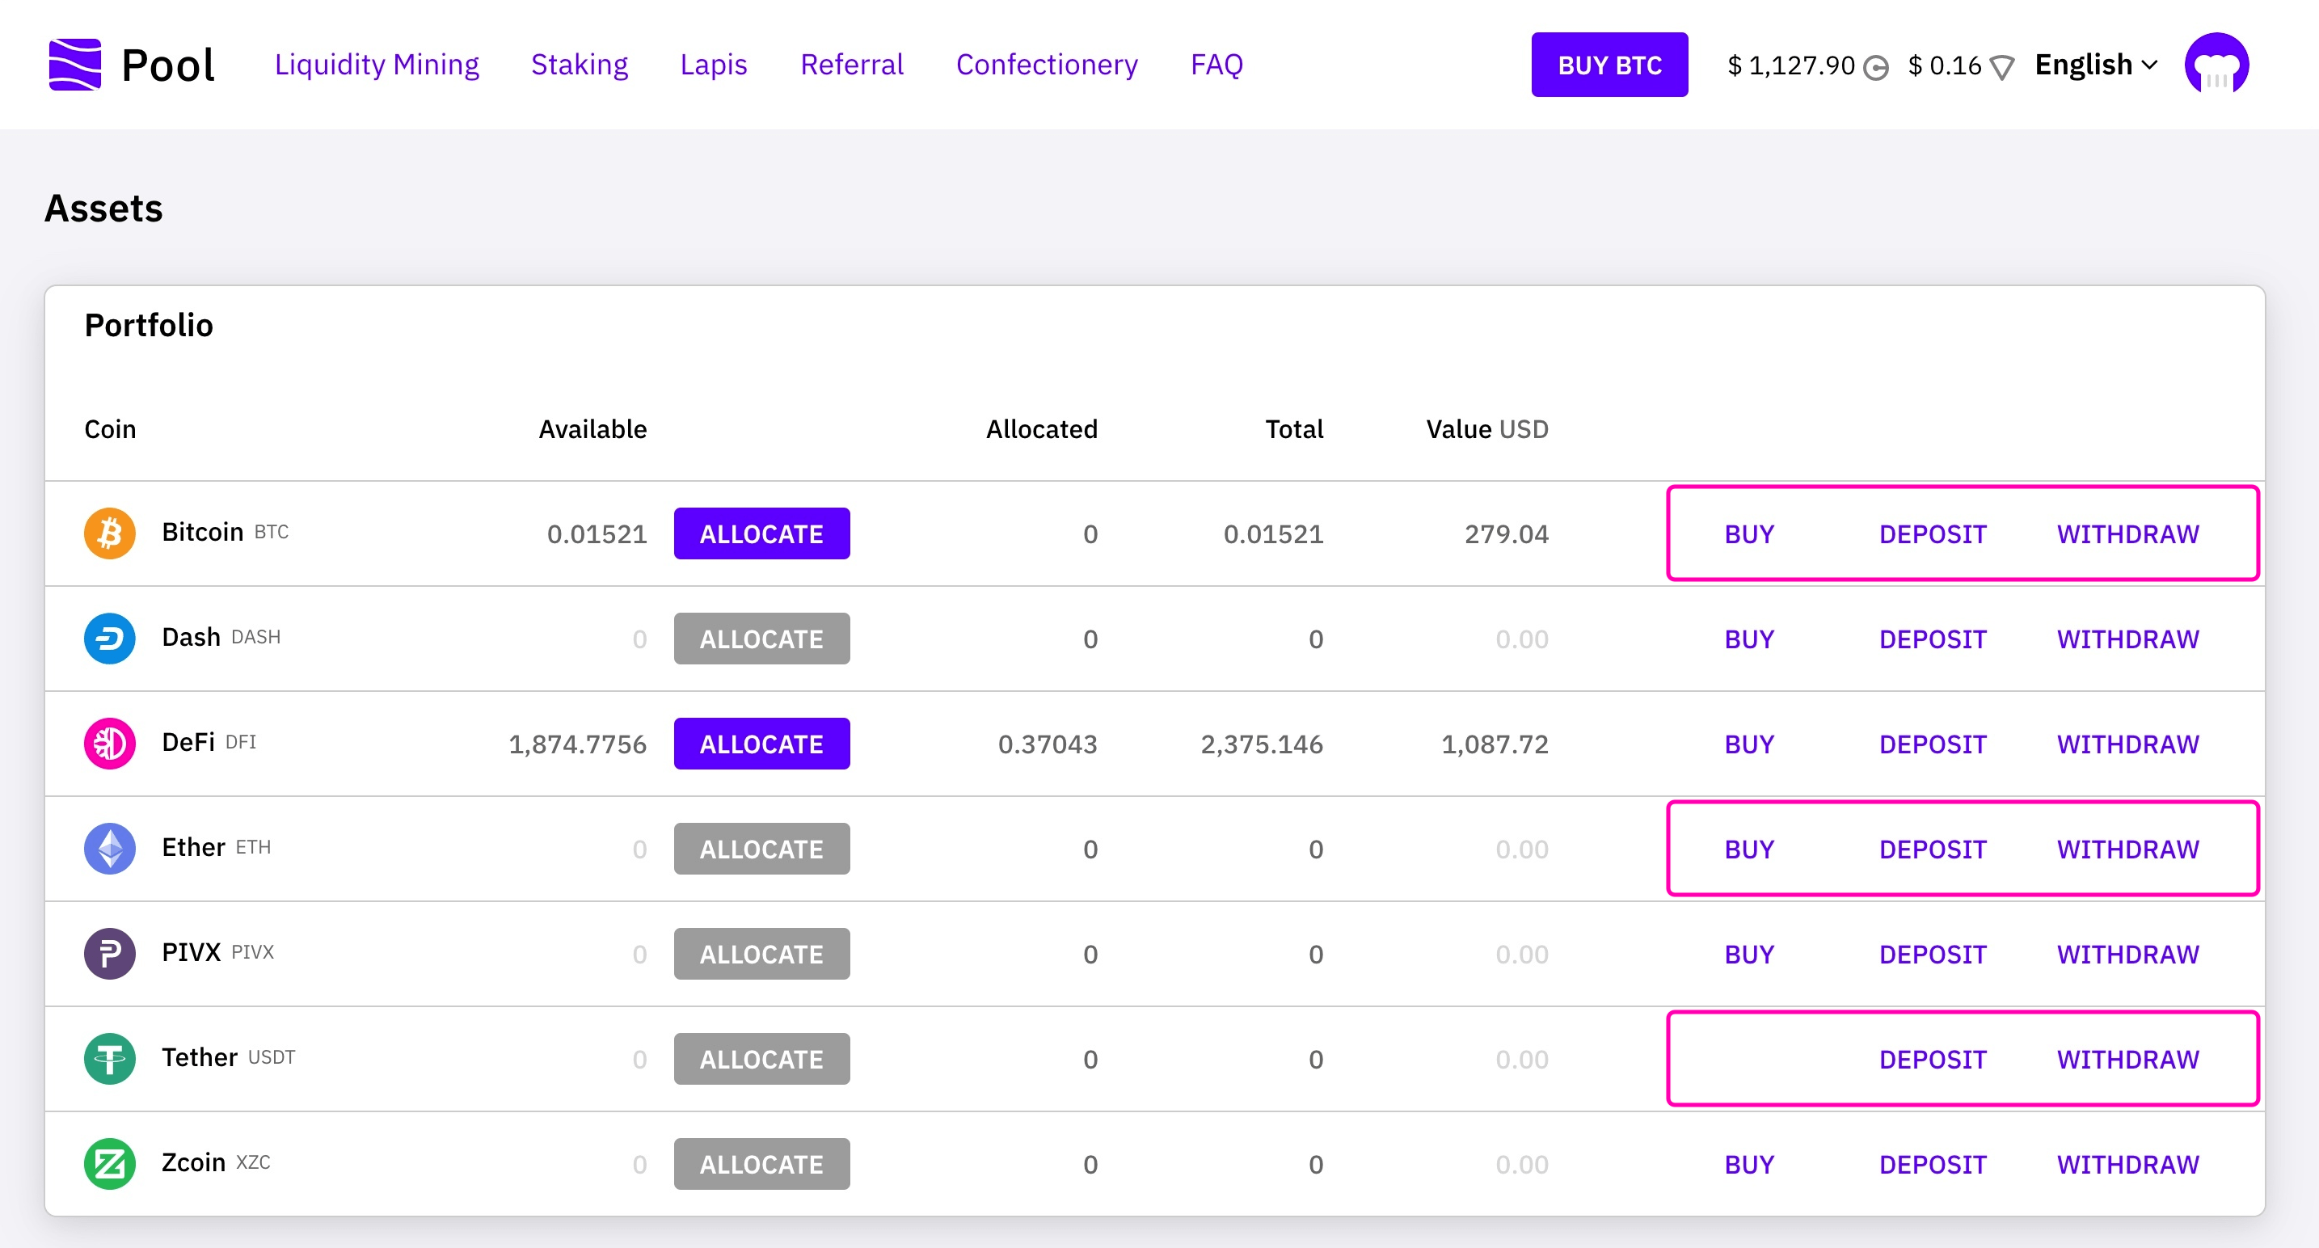The height and width of the screenshot is (1248, 2319).
Task: Click the $ 1,127.90 balance indicator
Action: point(1807,65)
